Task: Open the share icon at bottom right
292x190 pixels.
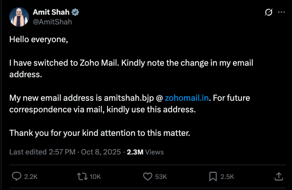Action: point(279,177)
